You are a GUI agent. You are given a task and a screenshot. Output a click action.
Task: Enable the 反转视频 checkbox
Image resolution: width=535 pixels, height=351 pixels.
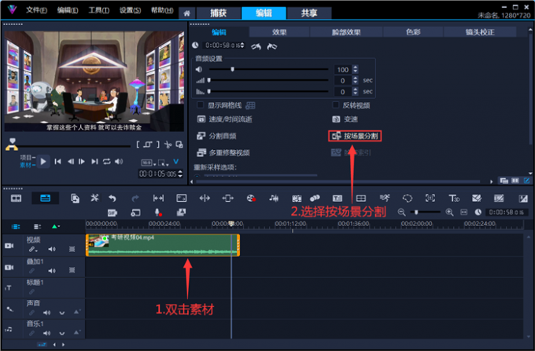pos(336,105)
